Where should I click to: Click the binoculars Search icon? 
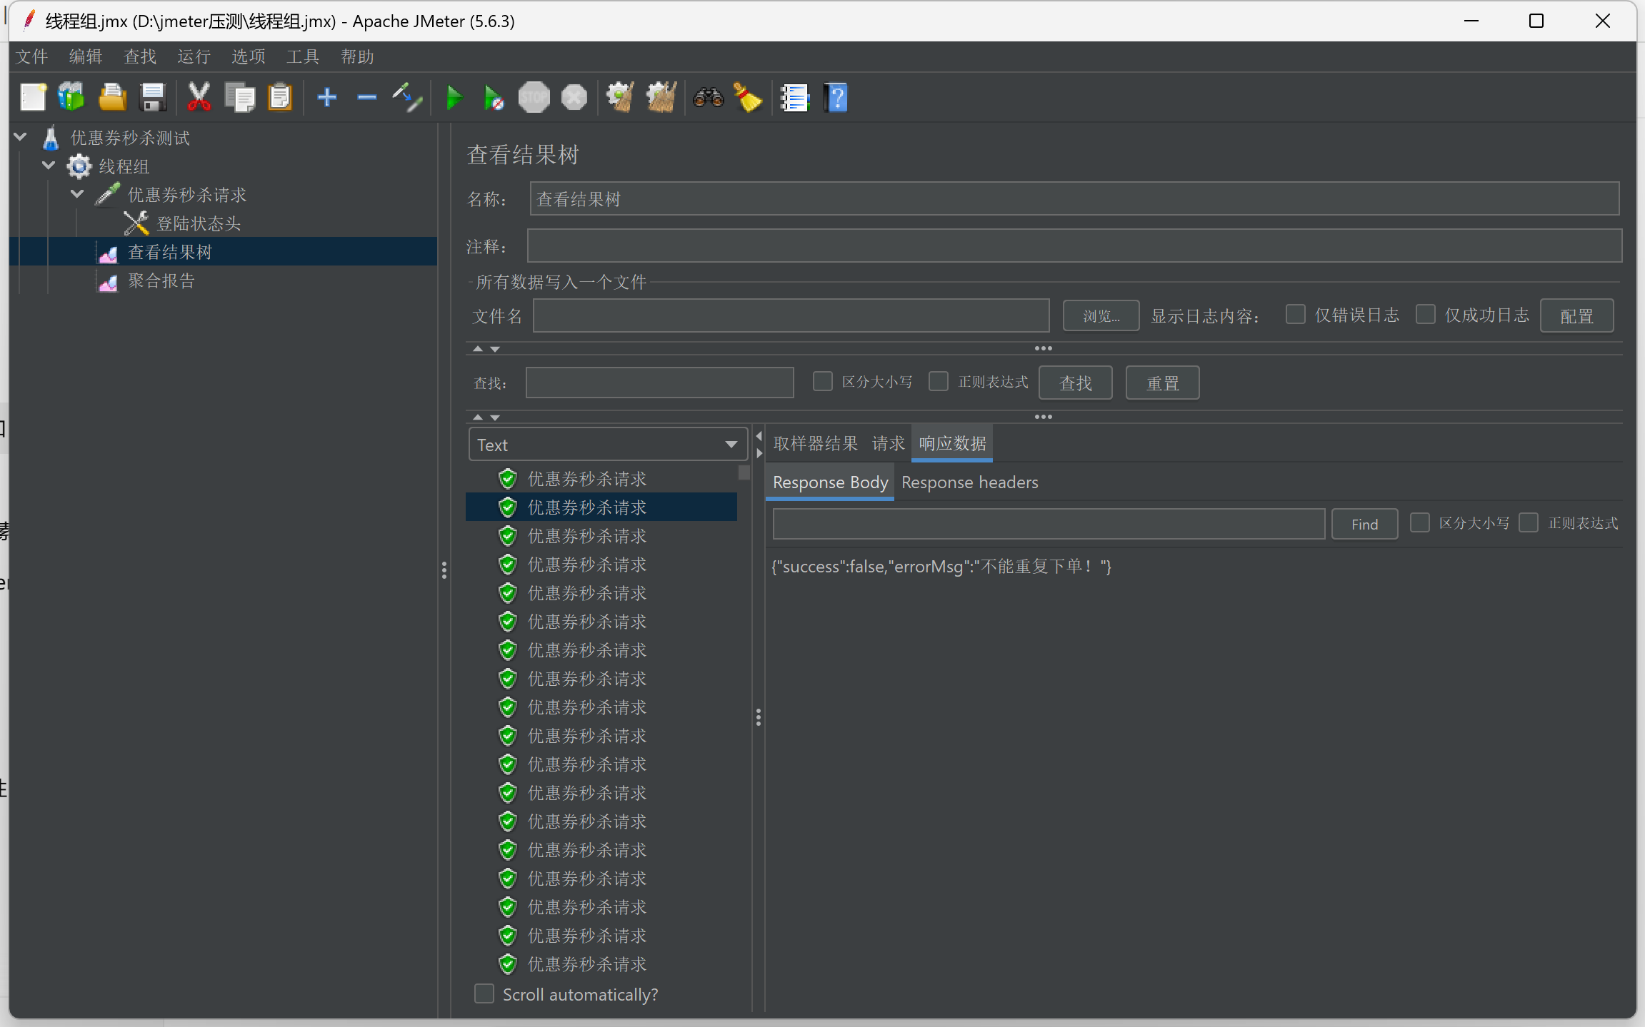coord(708,98)
